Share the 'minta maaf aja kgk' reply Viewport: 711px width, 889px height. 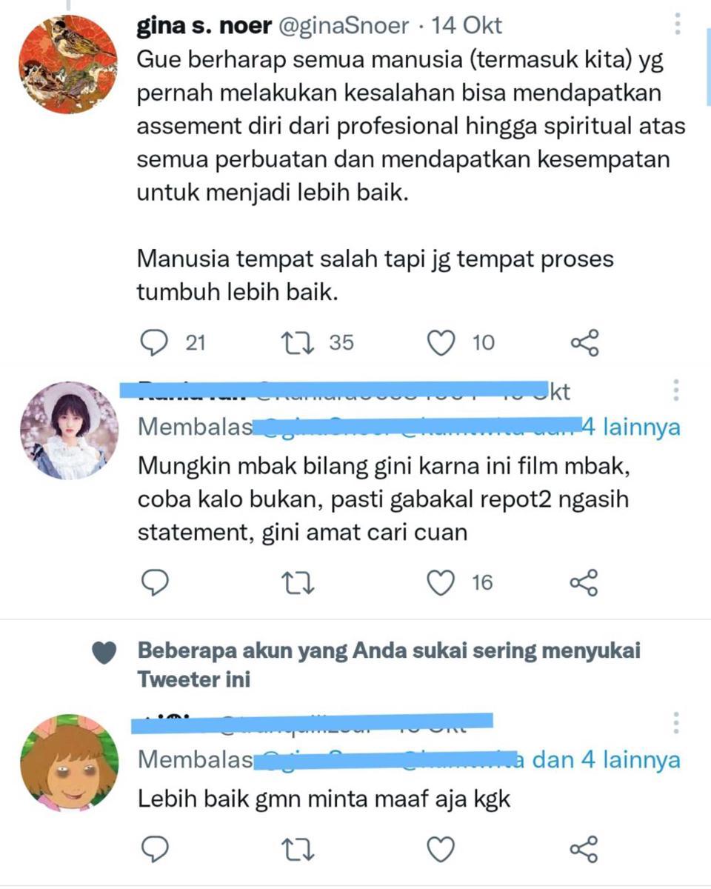click(x=584, y=849)
